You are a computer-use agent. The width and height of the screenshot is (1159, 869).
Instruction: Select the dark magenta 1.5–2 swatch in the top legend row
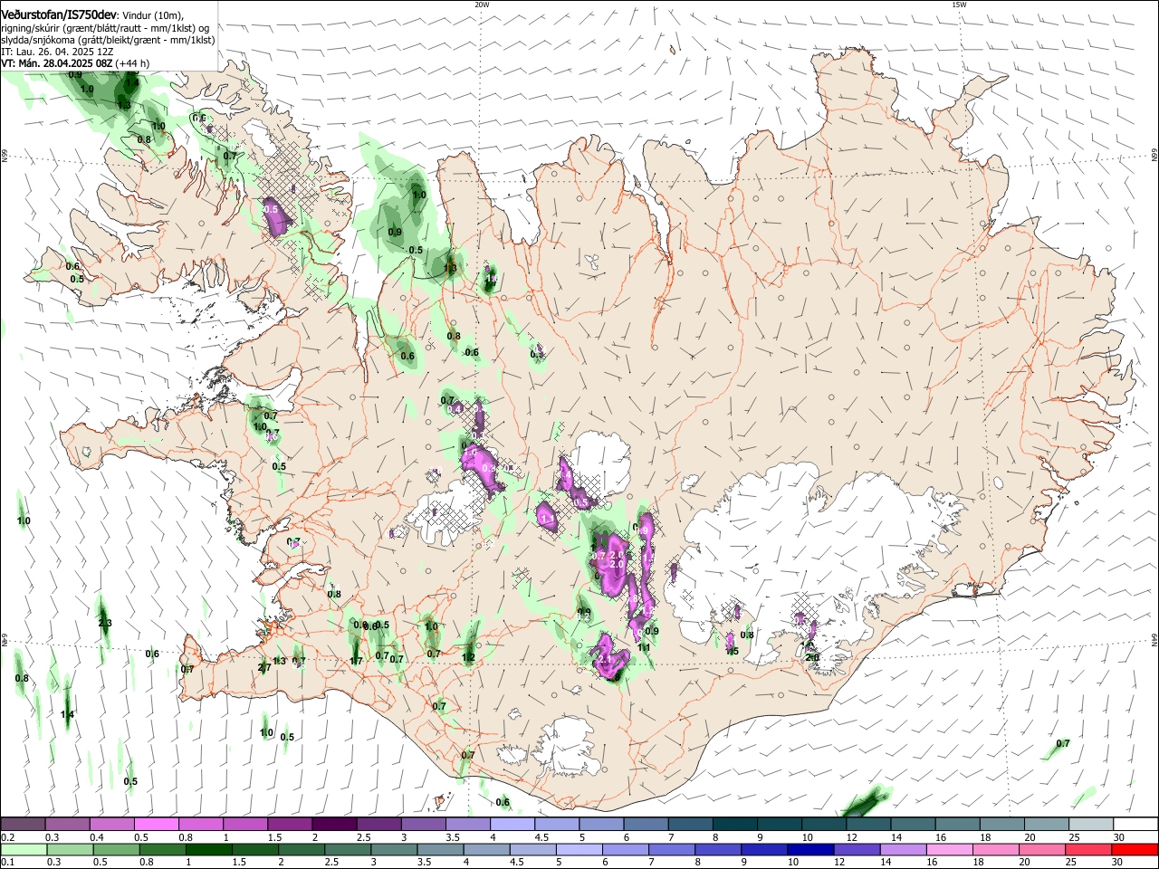(x=290, y=825)
